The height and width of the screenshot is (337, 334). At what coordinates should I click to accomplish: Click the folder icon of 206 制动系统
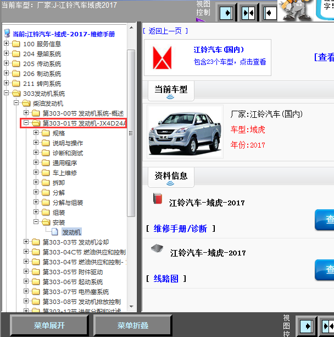pyautogui.click(x=16, y=73)
